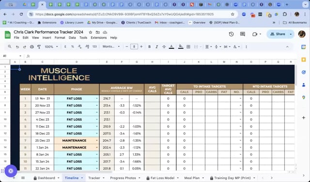The height and width of the screenshot is (182, 310).
Task: Star this spreadsheet
Action: (x=91, y=32)
